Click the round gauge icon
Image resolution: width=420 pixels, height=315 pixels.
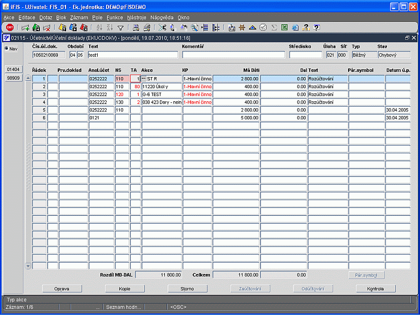264,27
